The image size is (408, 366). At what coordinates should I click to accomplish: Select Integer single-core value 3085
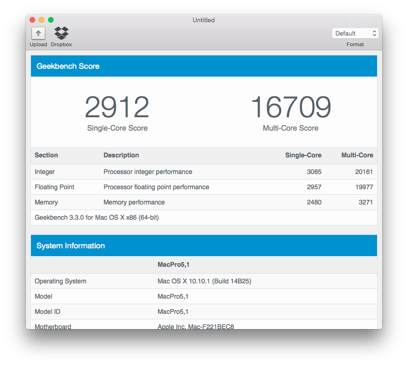tap(314, 172)
